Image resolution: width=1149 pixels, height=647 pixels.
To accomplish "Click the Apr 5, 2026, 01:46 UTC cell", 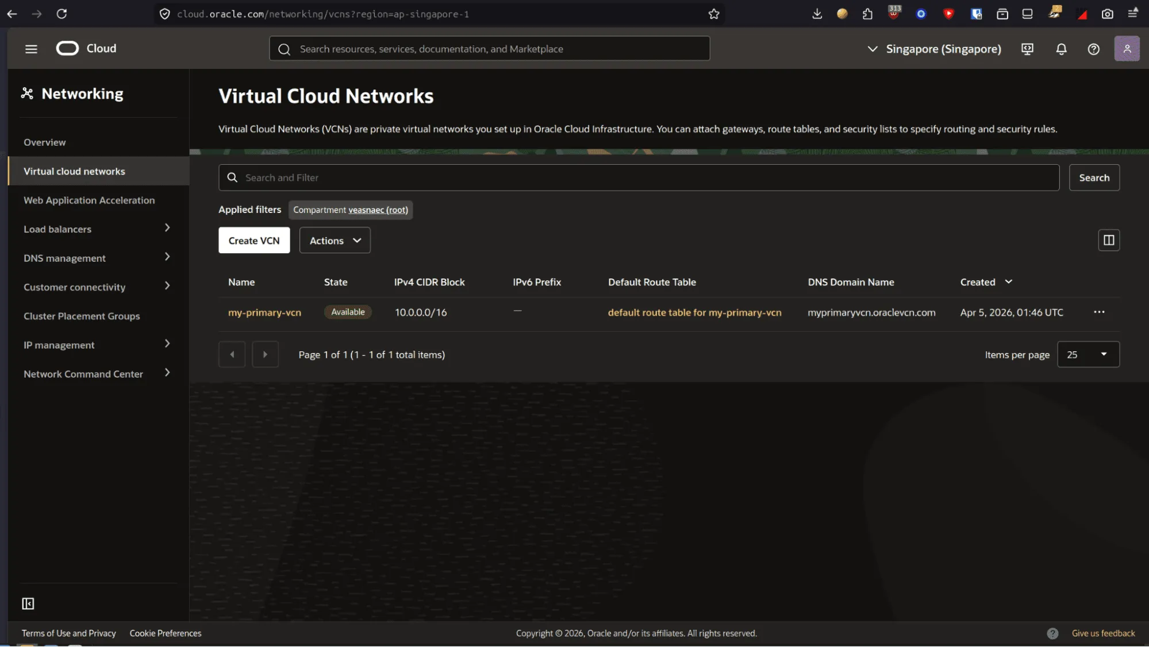I will coord(1012,312).
